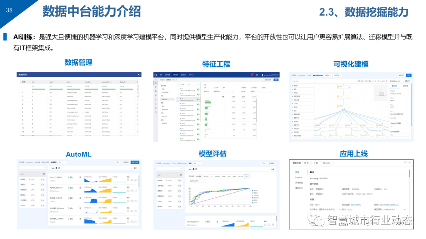Click the user avatar icon in feature engineering header
The height and width of the screenshot is (239, 426).
tap(262, 75)
